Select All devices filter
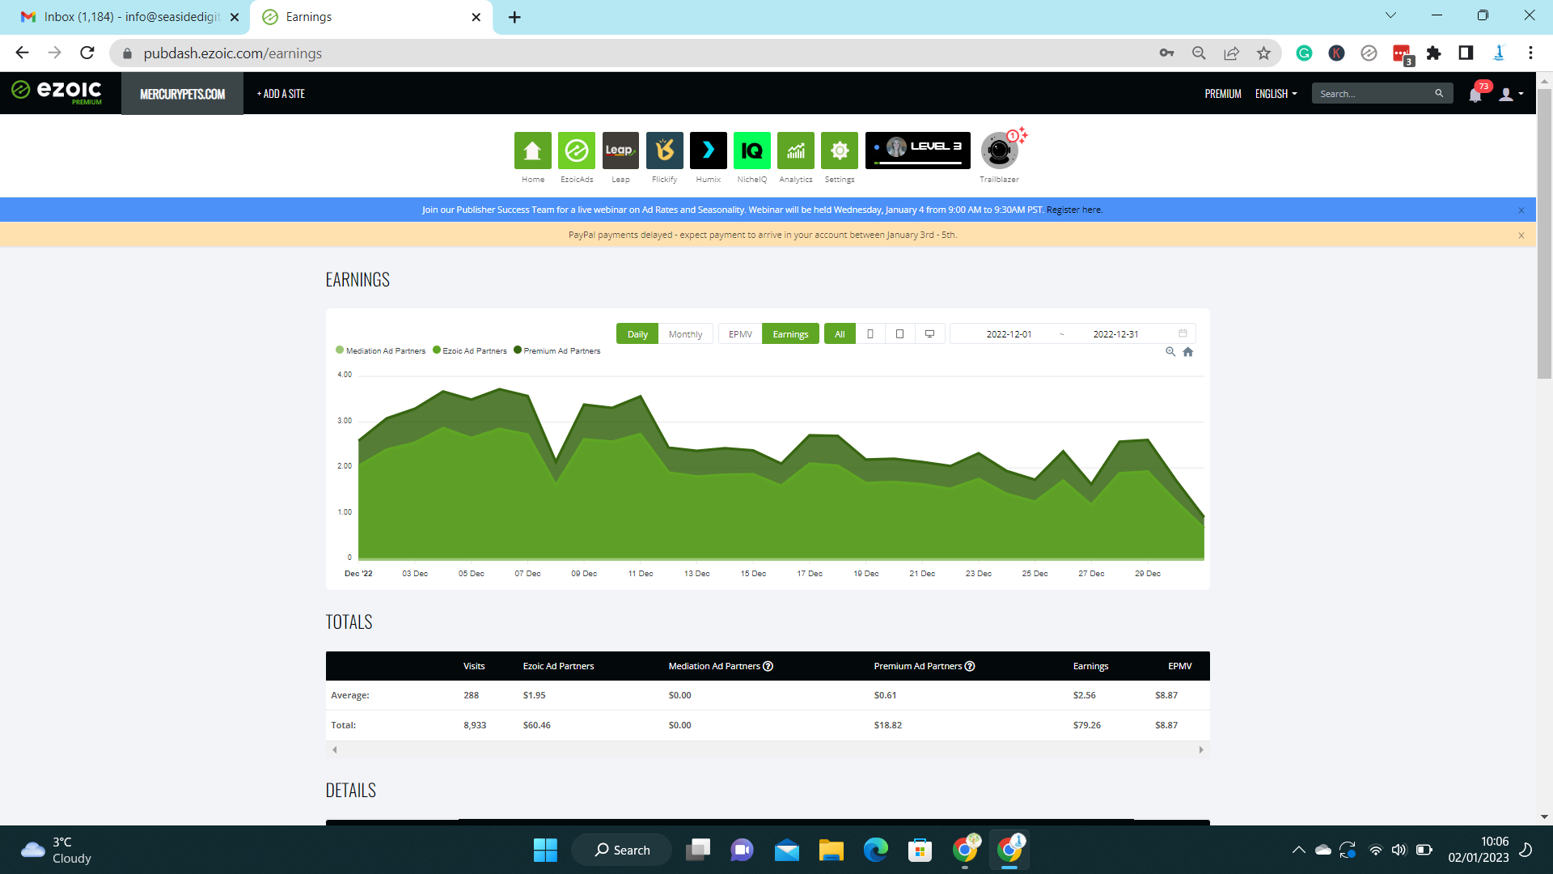Screen dimensions: 1553x874 click(840, 334)
